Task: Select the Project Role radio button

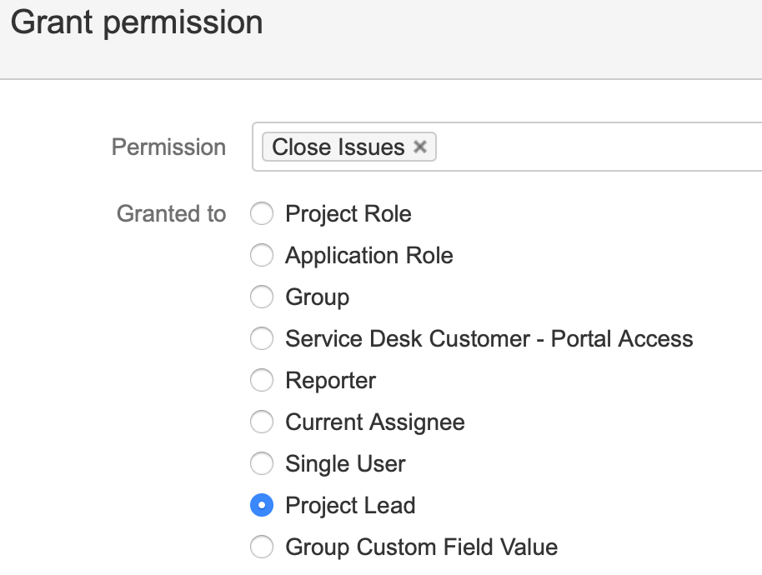Action: pyautogui.click(x=262, y=214)
